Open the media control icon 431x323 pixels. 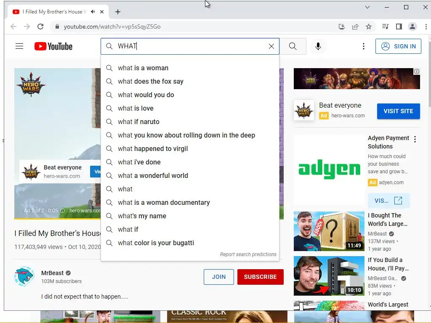coord(386,26)
